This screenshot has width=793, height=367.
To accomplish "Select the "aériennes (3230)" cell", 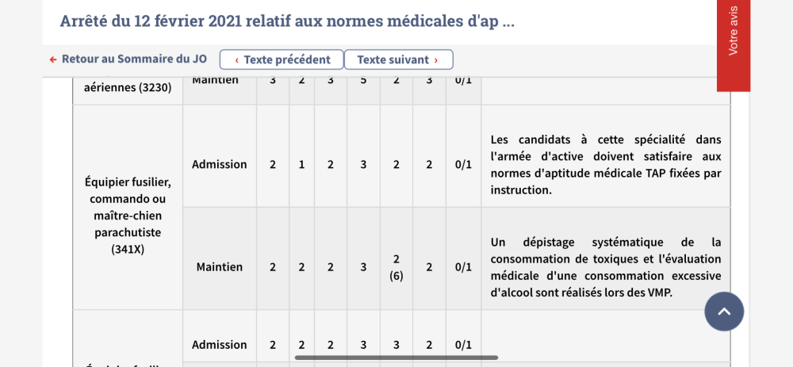I will (x=128, y=87).
